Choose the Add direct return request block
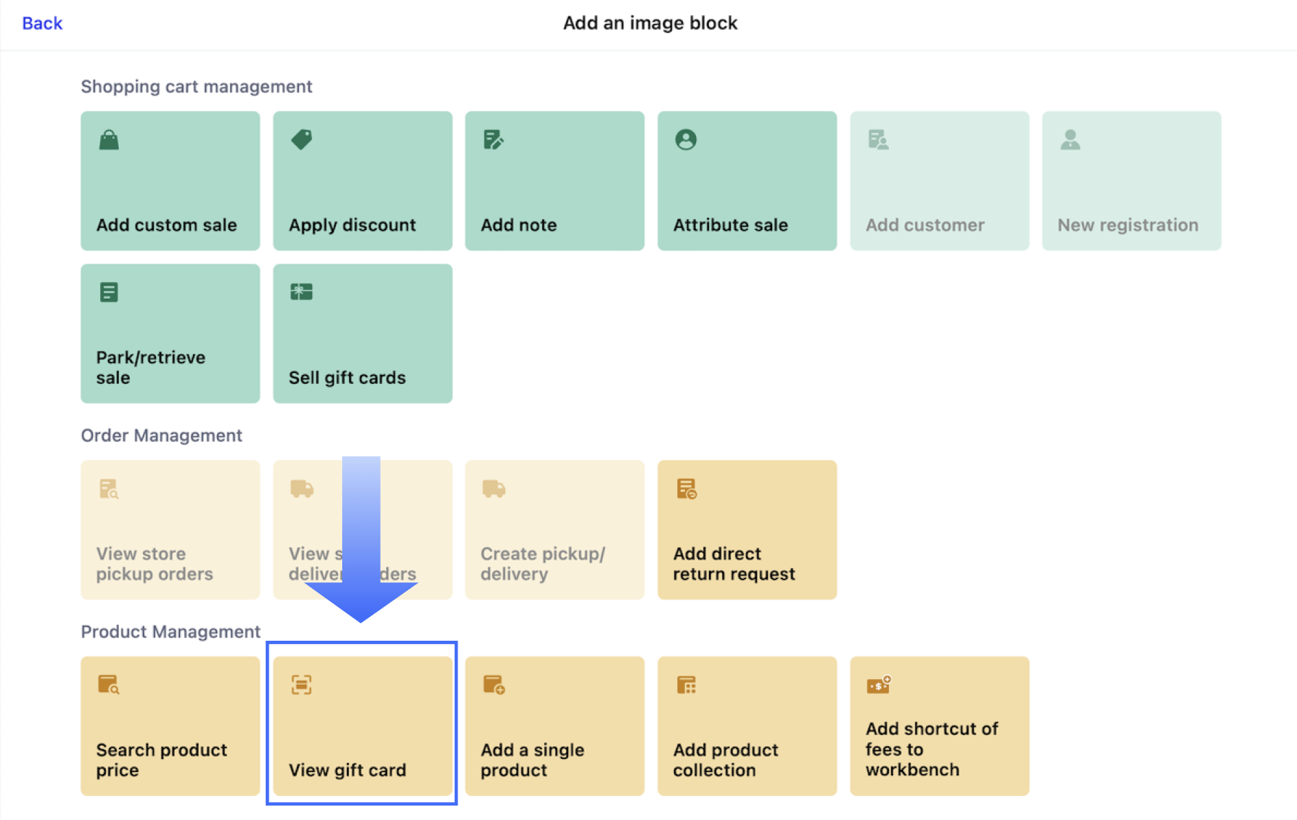 (x=747, y=529)
